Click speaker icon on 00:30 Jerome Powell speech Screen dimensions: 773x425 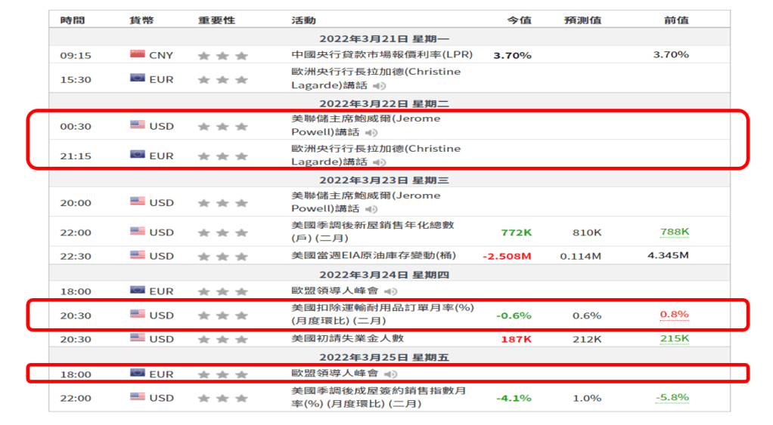[x=371, y=133]
